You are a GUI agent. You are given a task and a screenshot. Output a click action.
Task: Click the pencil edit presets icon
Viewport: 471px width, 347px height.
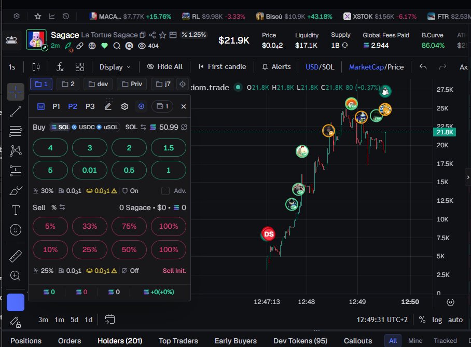coord(108,106)
